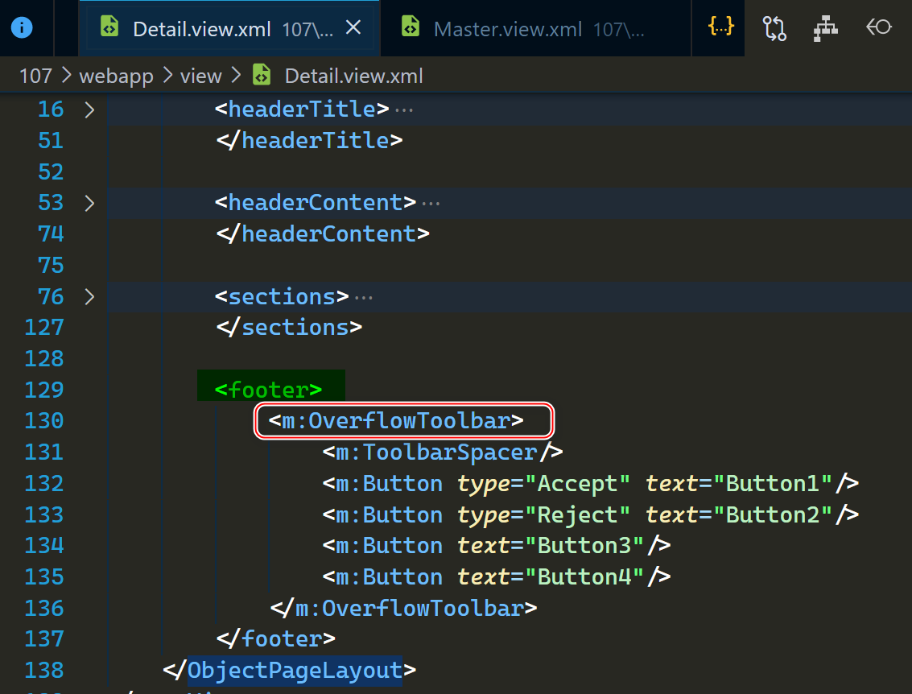Click the webapp breadcrumb folder
This screenshot has width=912, height=694.
point(117,76)
